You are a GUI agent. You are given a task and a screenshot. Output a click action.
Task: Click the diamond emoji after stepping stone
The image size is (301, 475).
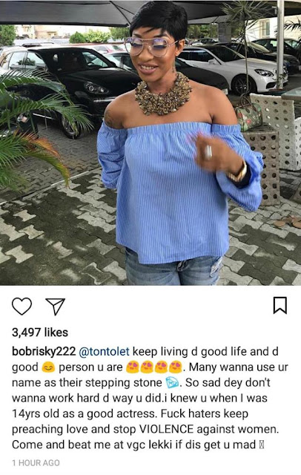click(x=172, y=383)
